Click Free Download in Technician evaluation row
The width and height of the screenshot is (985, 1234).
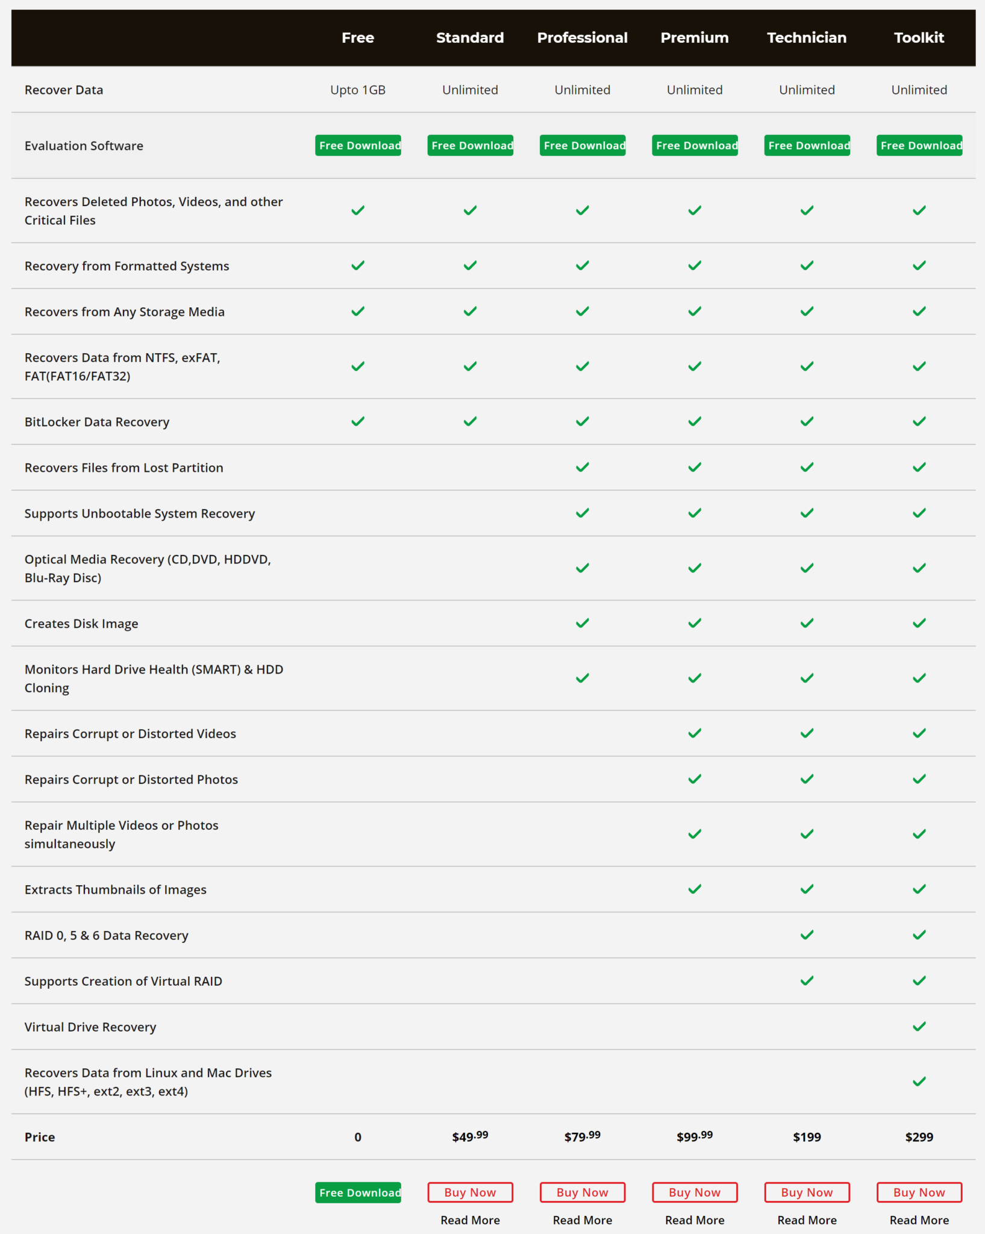807,145
